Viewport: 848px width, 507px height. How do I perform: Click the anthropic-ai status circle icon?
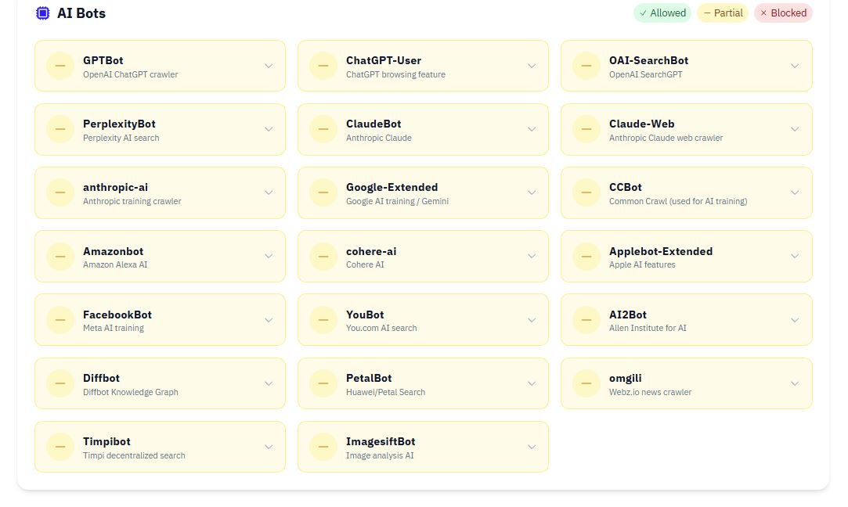click(x=60, y=192)
